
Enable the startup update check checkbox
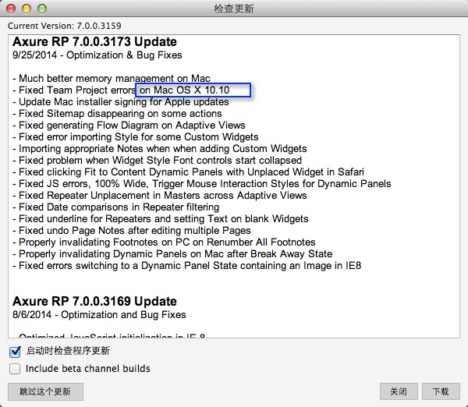(x=15, y=351)
